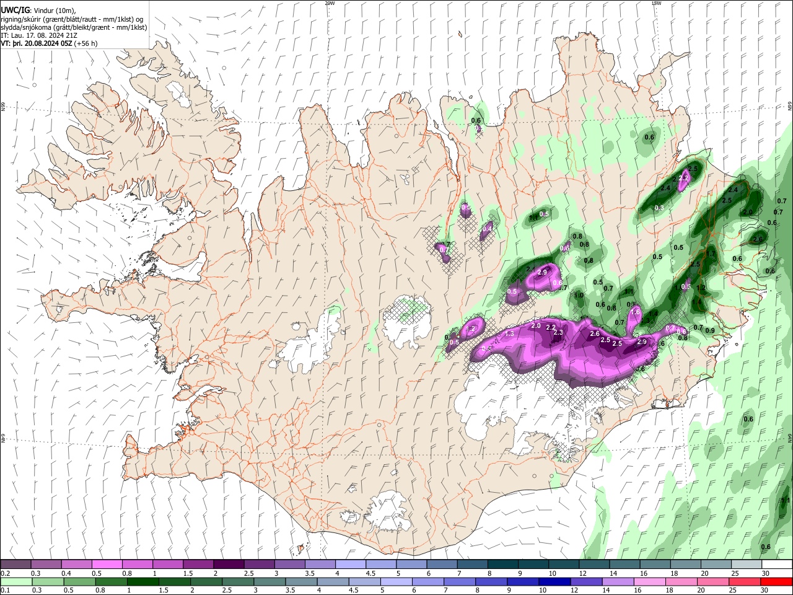Select the darkest green 1–1.5 rain legend swatch

click(x=143, y=582)
